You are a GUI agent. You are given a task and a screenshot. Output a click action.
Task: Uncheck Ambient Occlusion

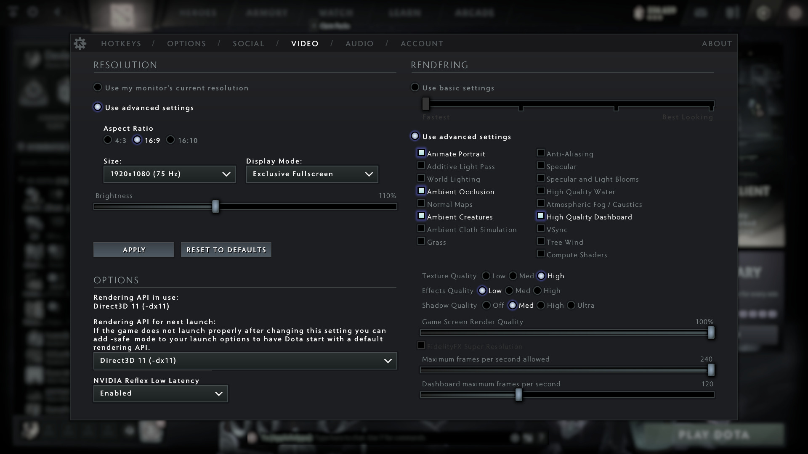point(421,191)
